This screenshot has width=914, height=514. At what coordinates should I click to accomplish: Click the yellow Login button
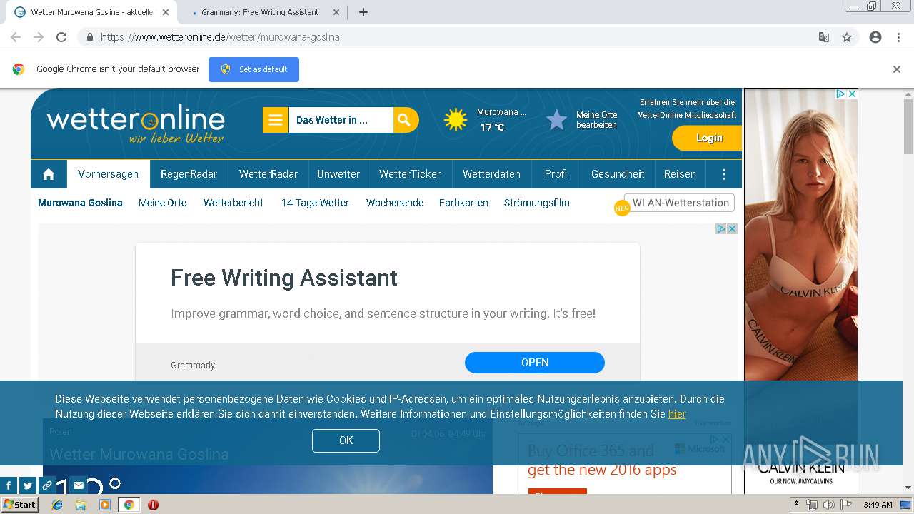[707, 138]
